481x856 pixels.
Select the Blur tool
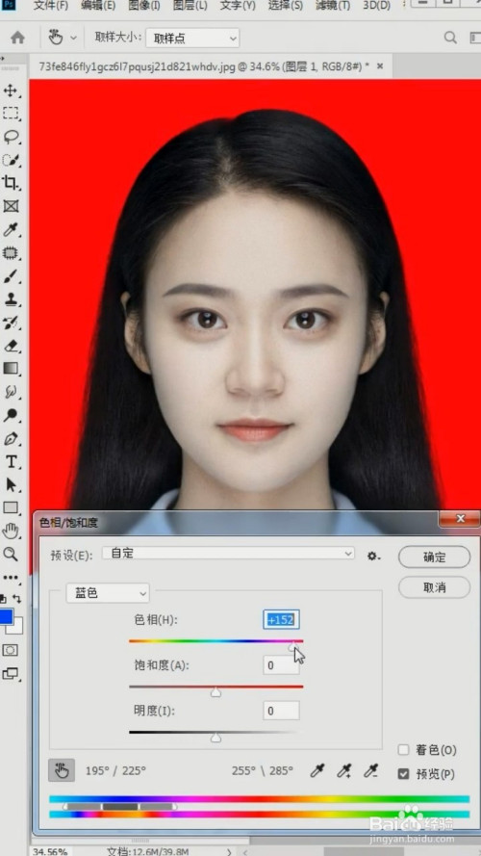pyautogui.click(x=11, y=392)
